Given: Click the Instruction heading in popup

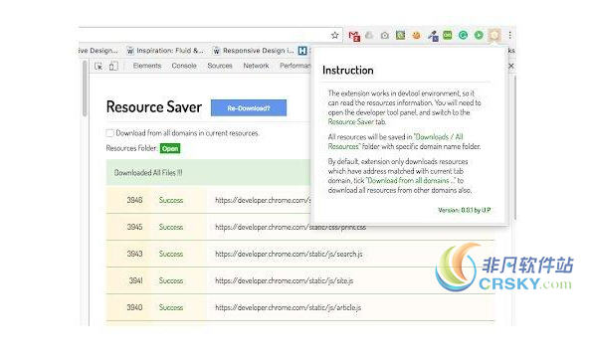Looking at the screenshot, I should tap(348, 71).
